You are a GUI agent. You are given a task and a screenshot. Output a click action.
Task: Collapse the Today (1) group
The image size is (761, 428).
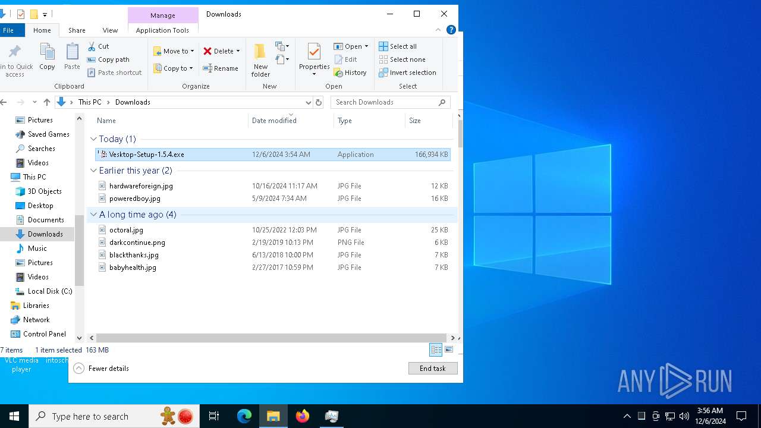point(93,139)
